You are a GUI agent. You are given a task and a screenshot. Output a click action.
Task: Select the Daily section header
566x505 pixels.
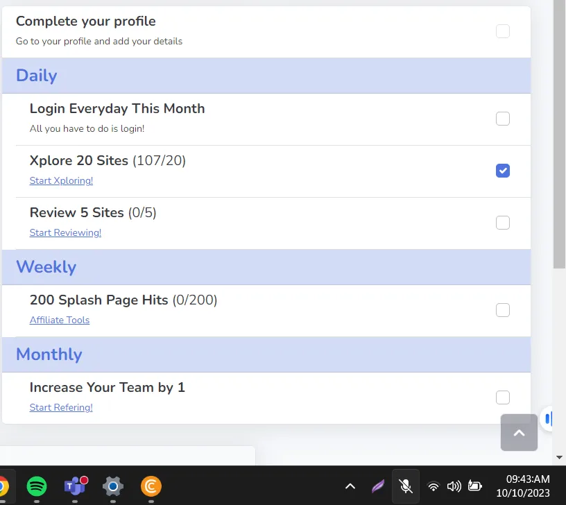266,76
